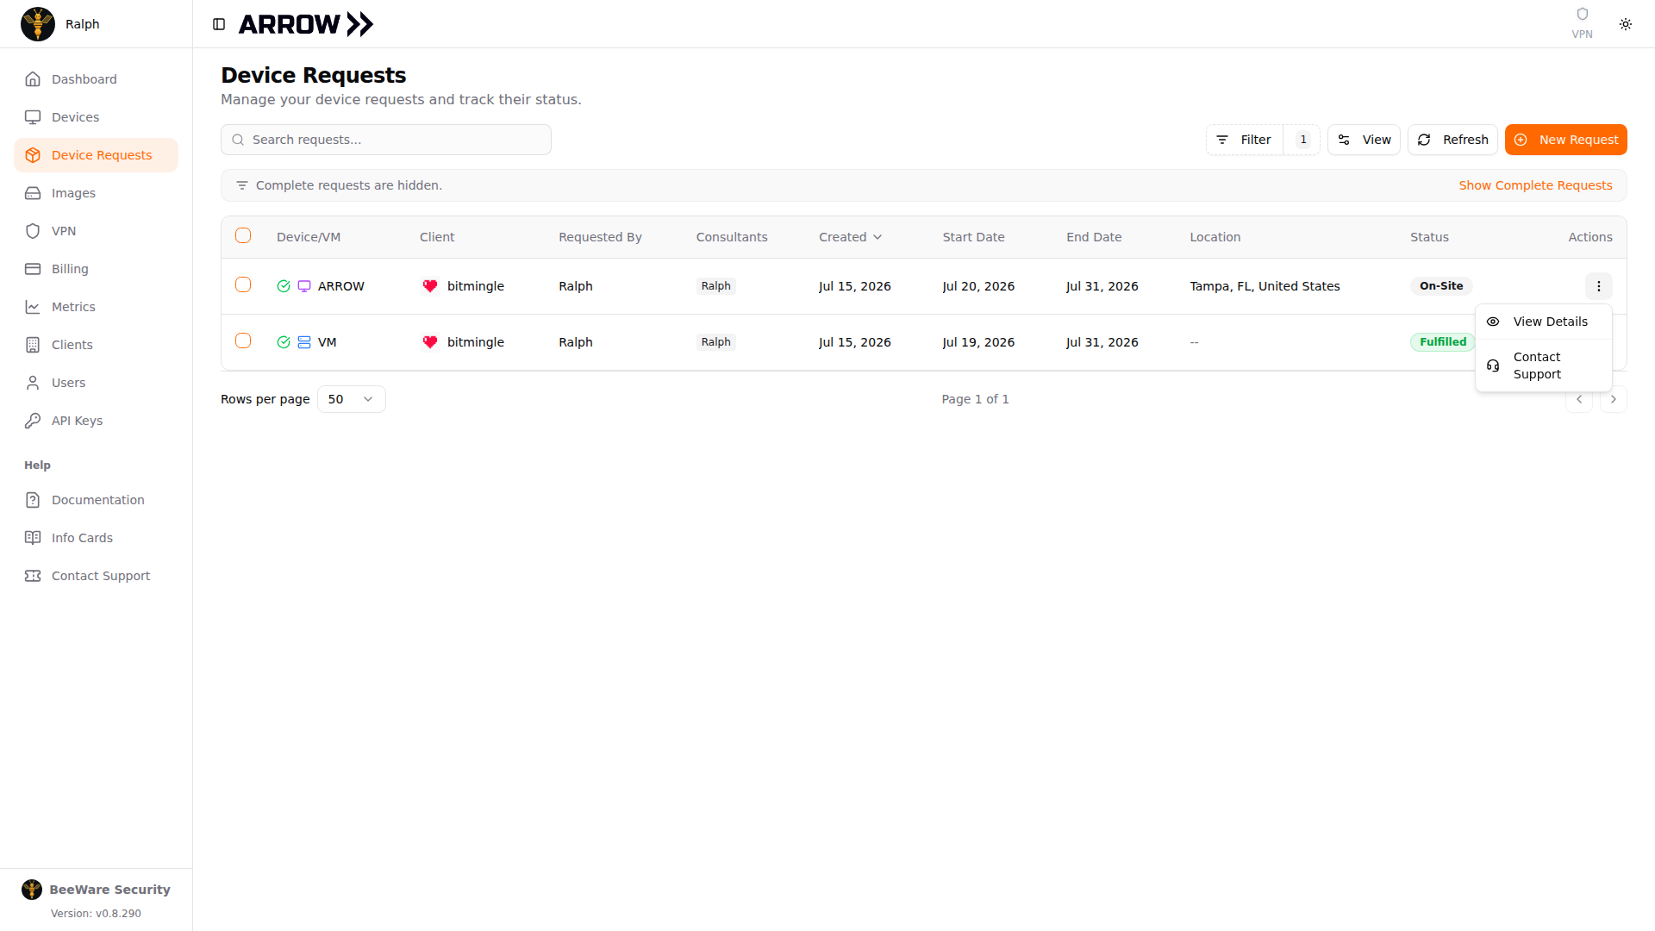Toggle the sidebar collapse icon
Viewport: 1655px width, 931px height.
(219, 24)
